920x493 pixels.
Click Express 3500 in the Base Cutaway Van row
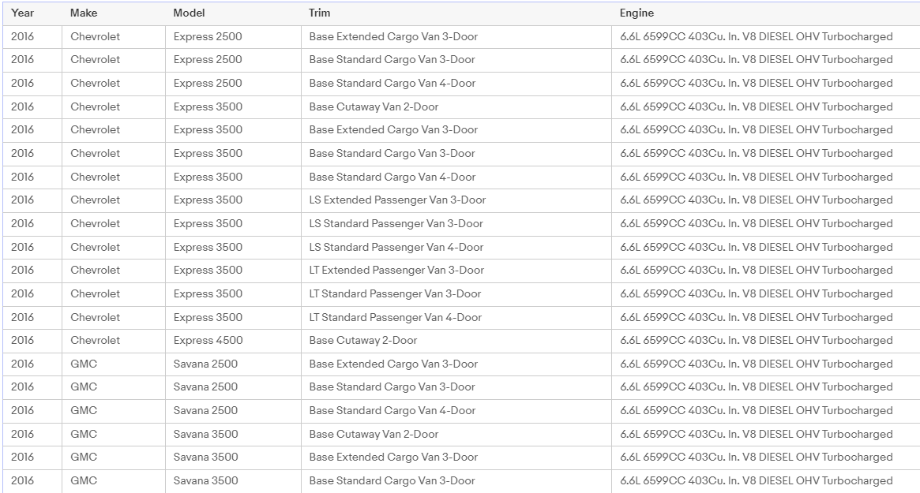point(208,106)
